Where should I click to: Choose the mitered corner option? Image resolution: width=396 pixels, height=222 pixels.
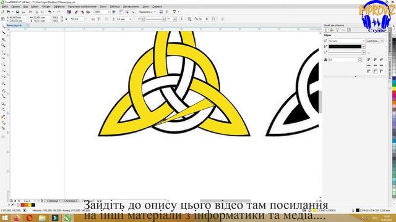pos(369,60)
